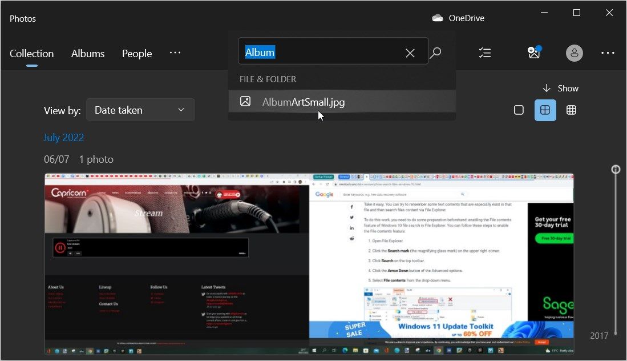Clear the search box with the X
This screenshot has height=361, width=627.
[x=410, y=53]
